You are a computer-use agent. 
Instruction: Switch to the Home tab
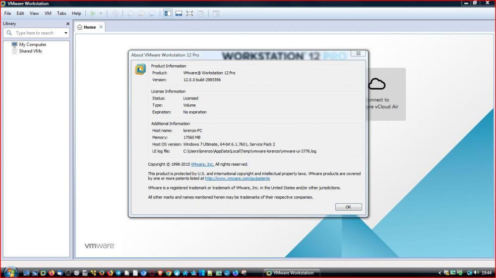point(89,27)
